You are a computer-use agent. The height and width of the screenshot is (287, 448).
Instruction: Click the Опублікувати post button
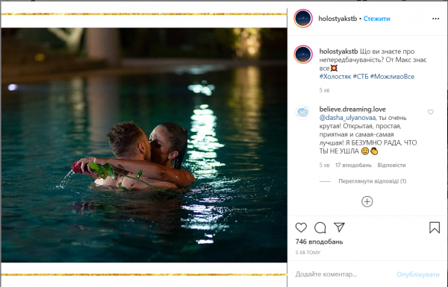417,274
